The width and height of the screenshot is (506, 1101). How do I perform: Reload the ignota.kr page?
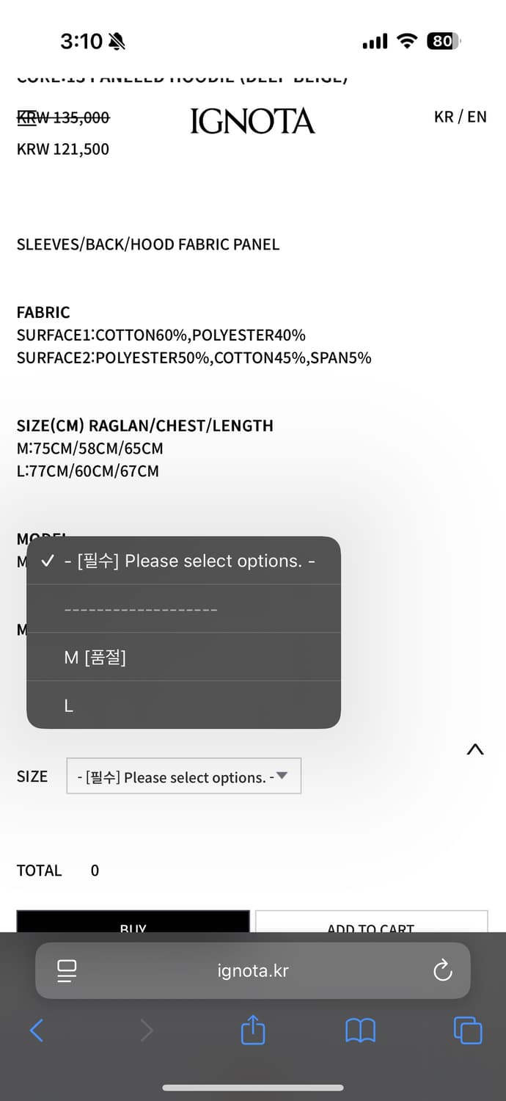tap(443, 971)
